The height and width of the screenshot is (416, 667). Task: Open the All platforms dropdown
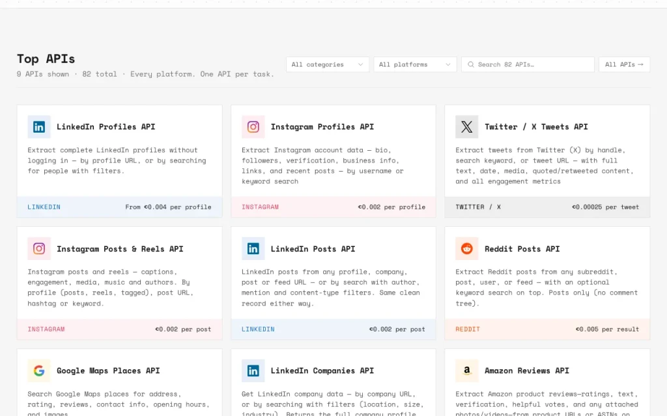pyautogui.click(x=415, y=64)
